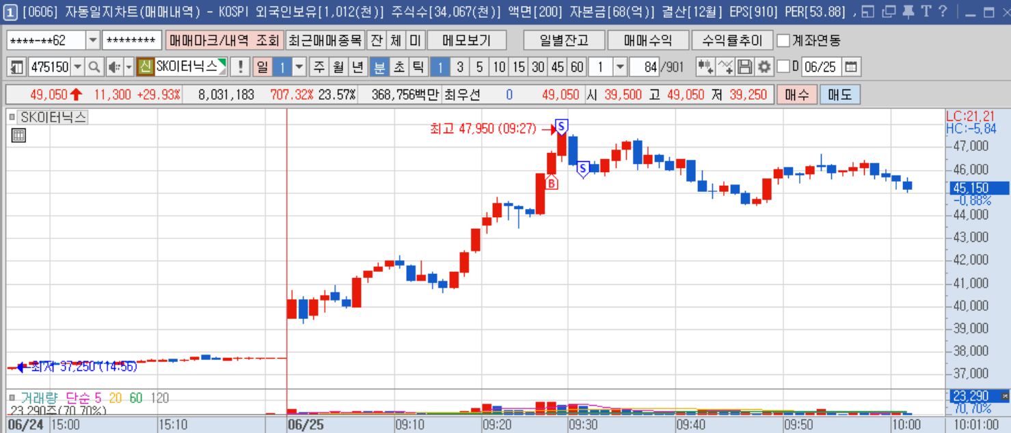Toggle 계좌연동 checkbox
Image resolution: width=1011 pixels, height=433 pixels.
[x=783, y=40]
